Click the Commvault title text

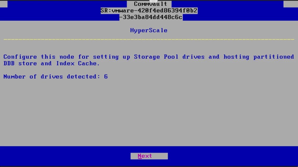150,4
